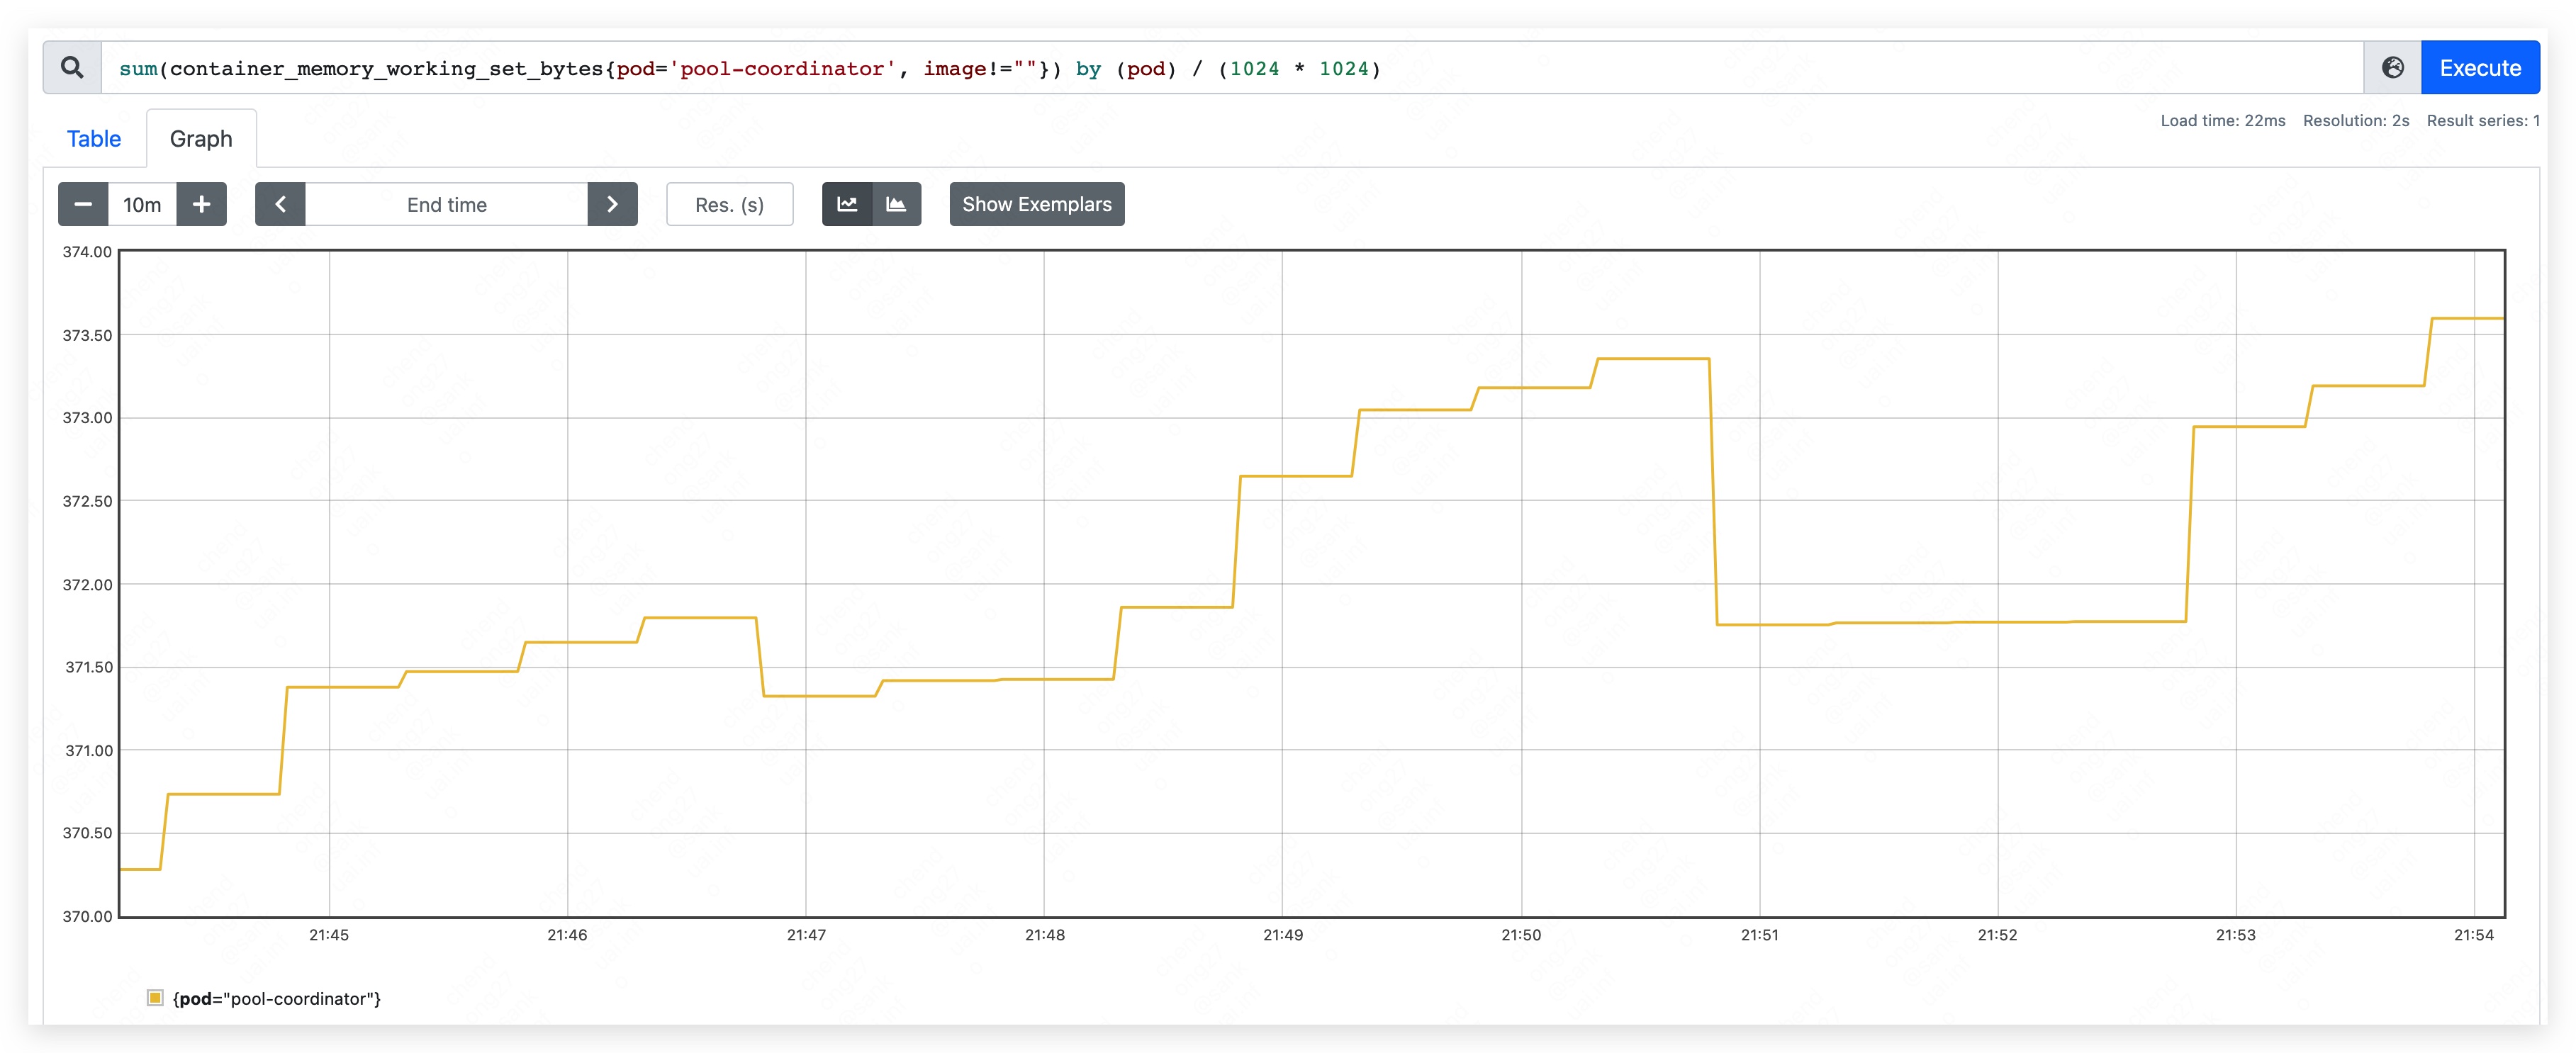
Task: Select the Graph tab
Action: tap(201, 139)
